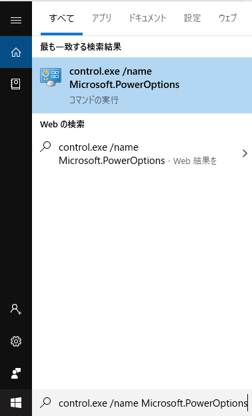The width and height of the screenshot is (252, 416).
Task: Select the Home icon in sidebar
Action: [16, 52]
